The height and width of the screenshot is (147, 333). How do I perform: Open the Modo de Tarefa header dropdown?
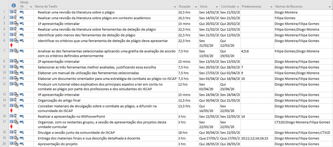click(31, 7)
